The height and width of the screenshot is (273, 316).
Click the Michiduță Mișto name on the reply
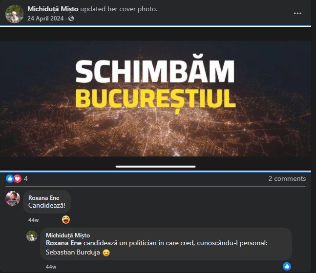(x=68, y=235)
